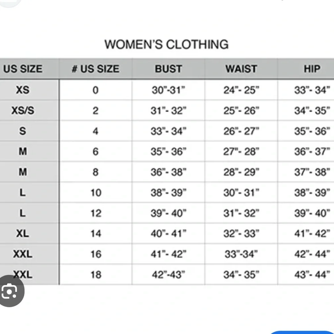The image size is (334, 334).
Task: Click the XS size row label
Action: click(22, 90)
